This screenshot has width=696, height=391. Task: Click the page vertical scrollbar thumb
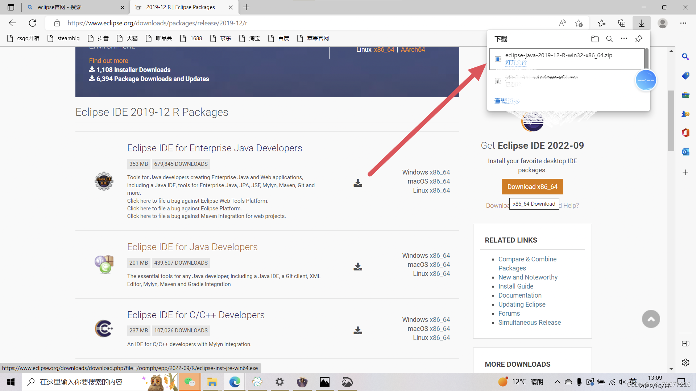(671, 121)
